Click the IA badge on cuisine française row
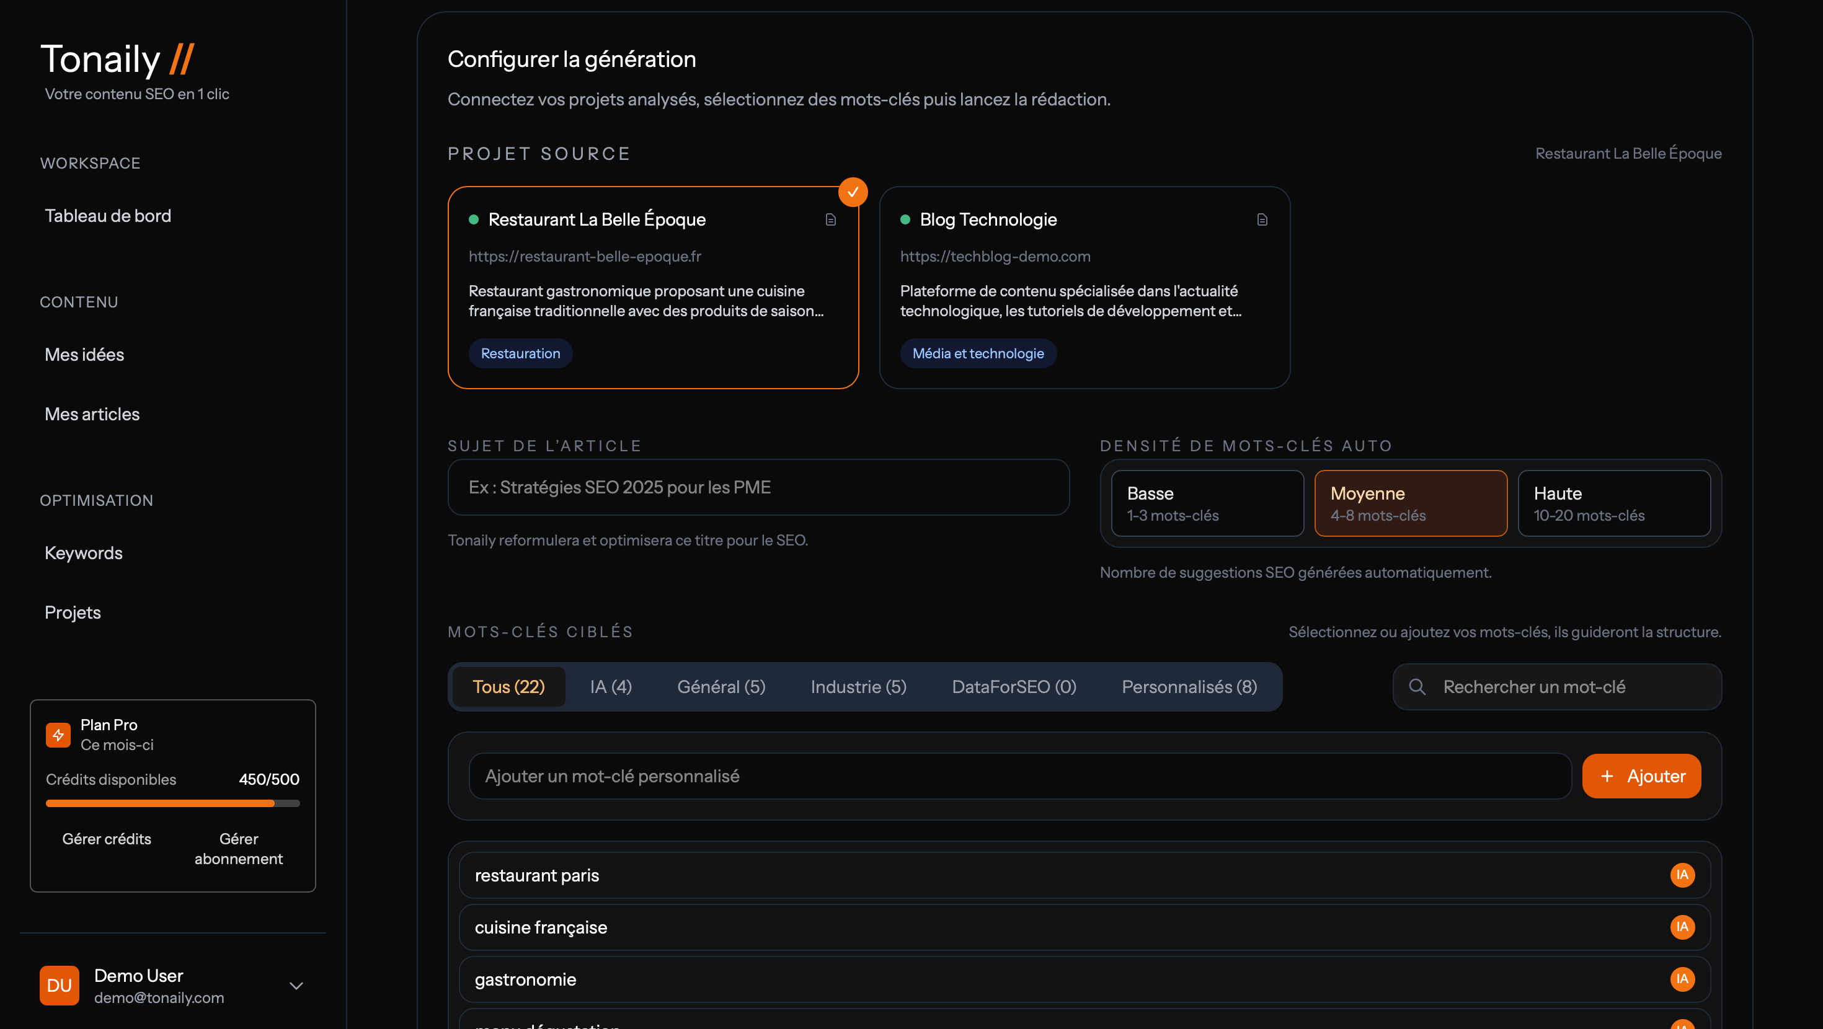 (1682, 927)
